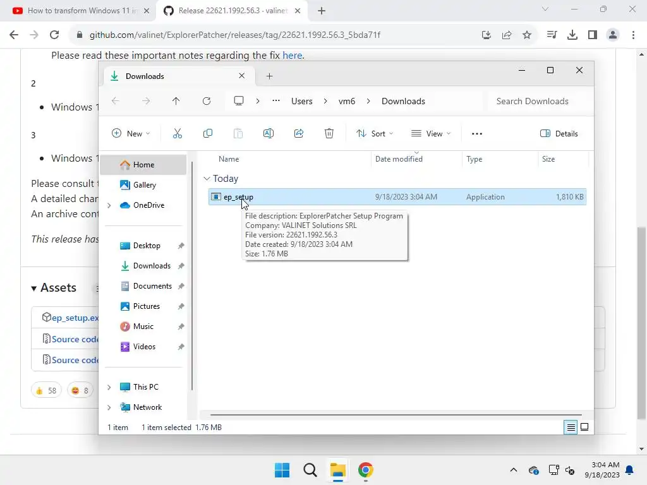
Task: Collapse the Assets section on GitHub
Action: point(54,288)
